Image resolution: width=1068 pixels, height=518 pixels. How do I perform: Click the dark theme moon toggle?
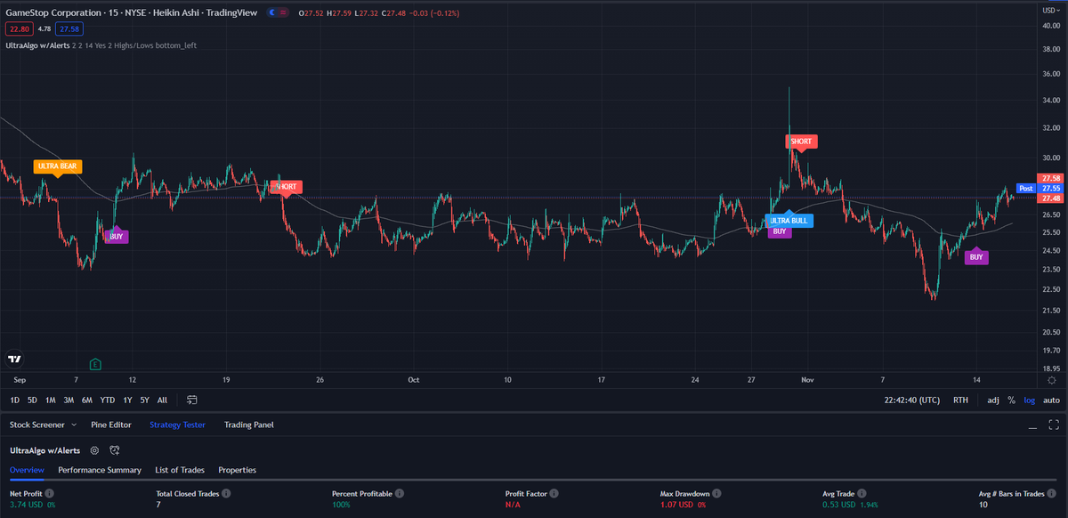pyautogui.click(x=271, y=12)
